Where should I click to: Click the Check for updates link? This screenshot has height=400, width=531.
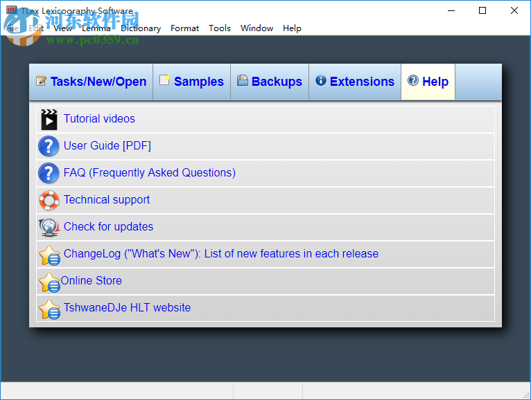(x=108, y=226)
